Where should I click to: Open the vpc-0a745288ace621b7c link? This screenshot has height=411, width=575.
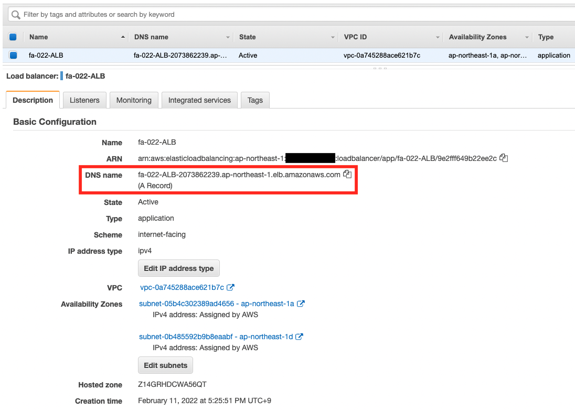182,287
